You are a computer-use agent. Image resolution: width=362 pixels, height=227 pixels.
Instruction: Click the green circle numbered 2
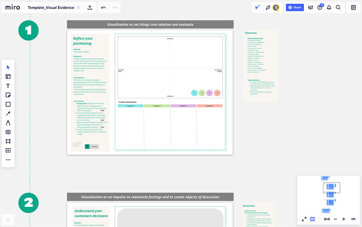tap(202, 93)
